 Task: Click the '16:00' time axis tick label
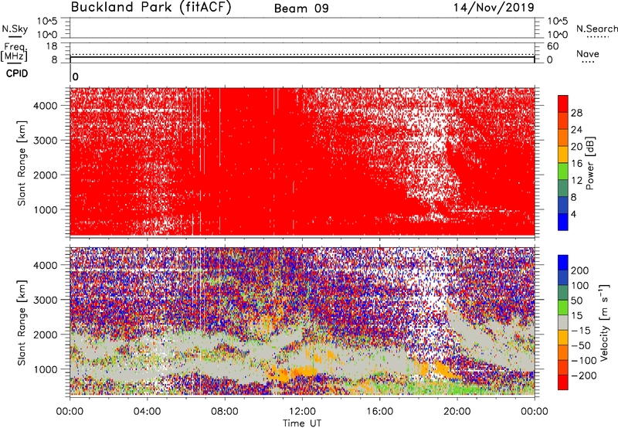coord(379,412)
